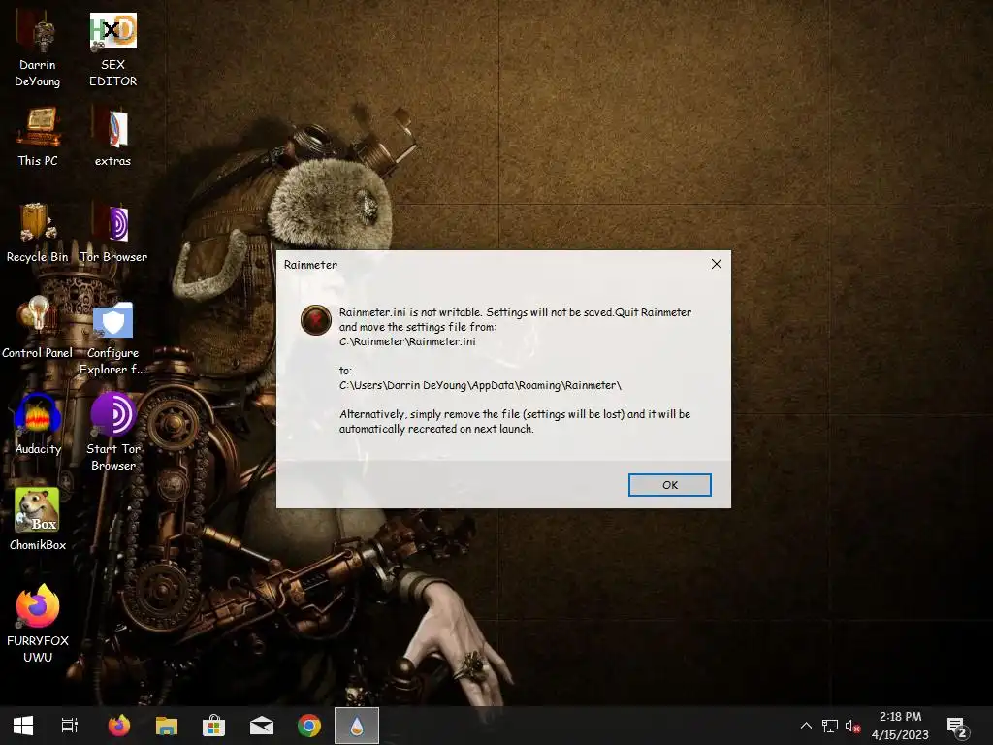
Task: Select the Tor Browser desktop icon
Action: tap(113, 233)
